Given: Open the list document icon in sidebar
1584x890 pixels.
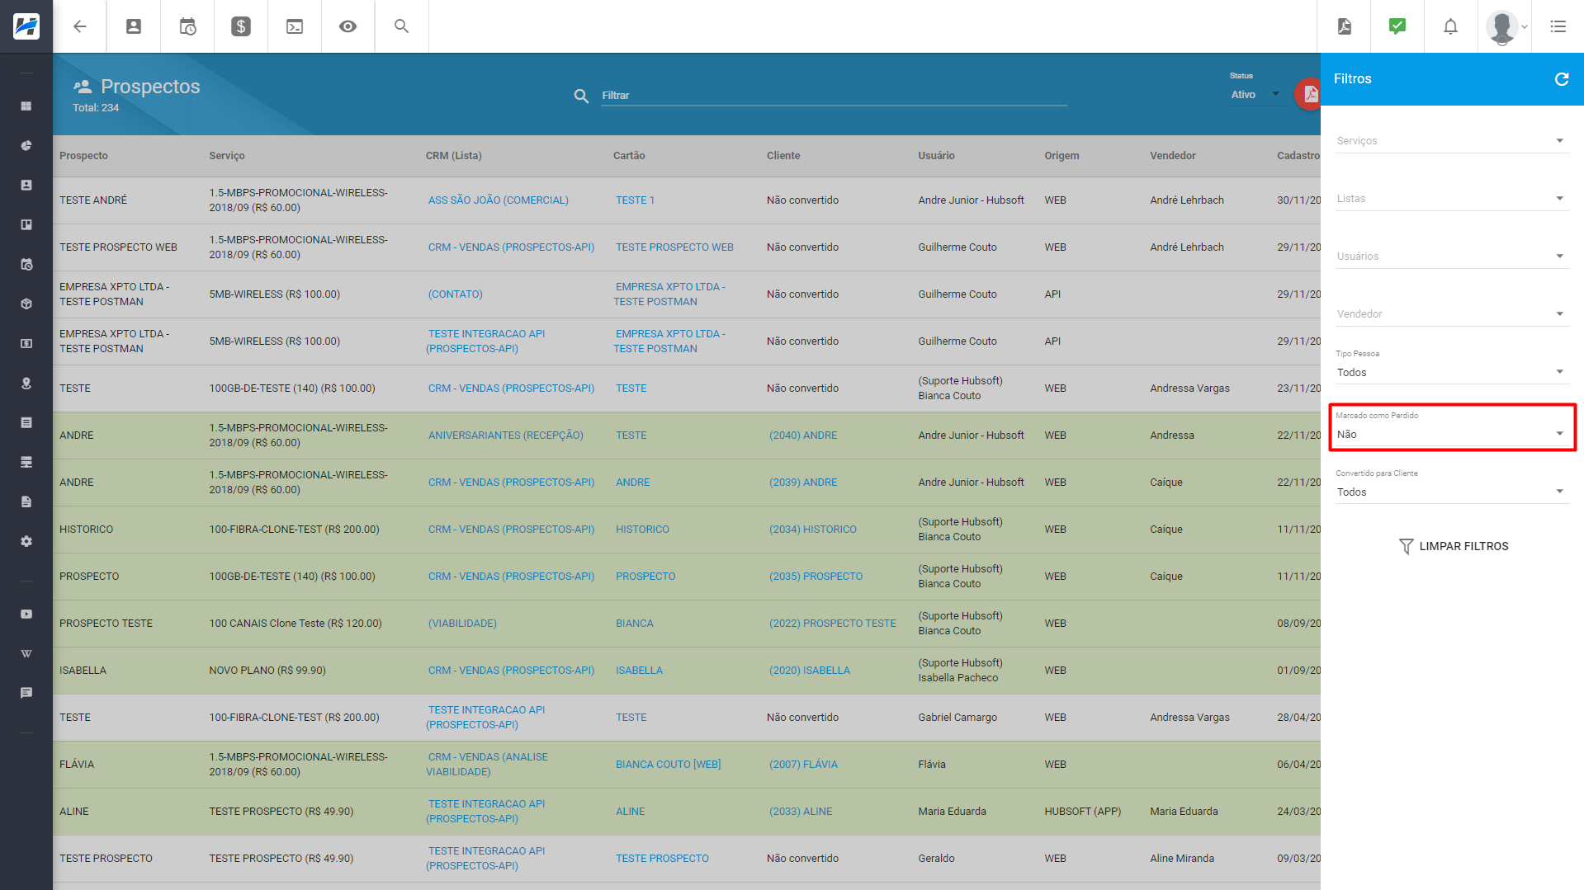Looking at the screenshot, I should [x=26, y=422].
